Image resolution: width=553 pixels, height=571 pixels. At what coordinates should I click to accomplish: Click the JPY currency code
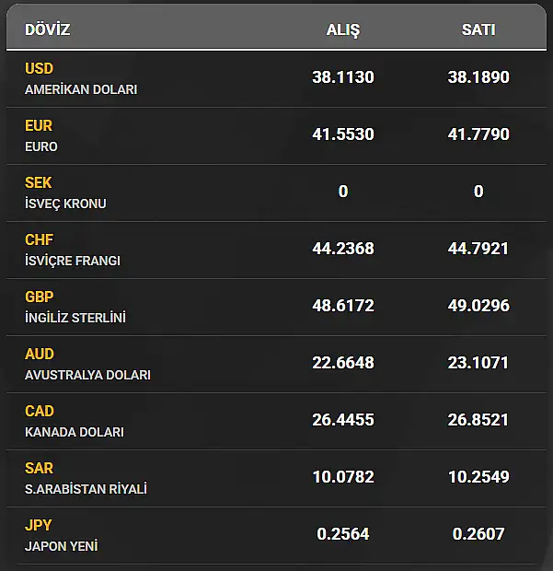point(39,526)
